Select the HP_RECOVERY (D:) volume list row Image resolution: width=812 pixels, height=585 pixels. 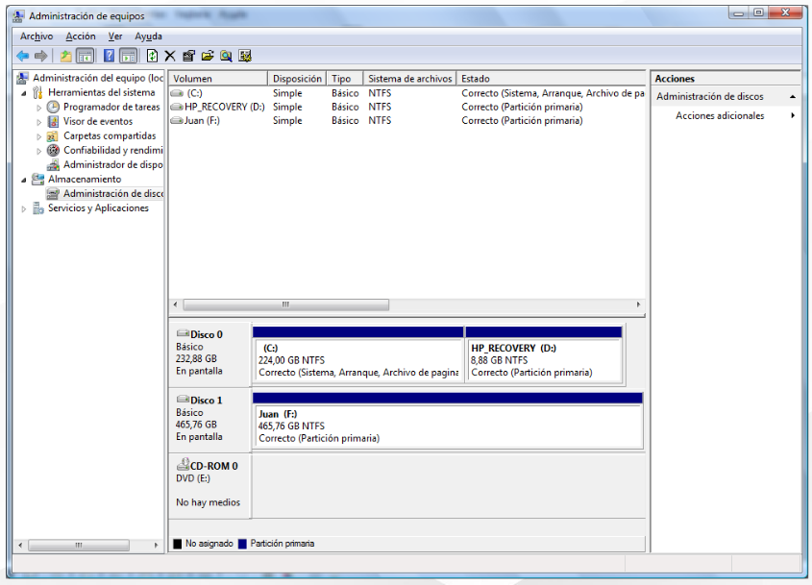click(407, 107)
